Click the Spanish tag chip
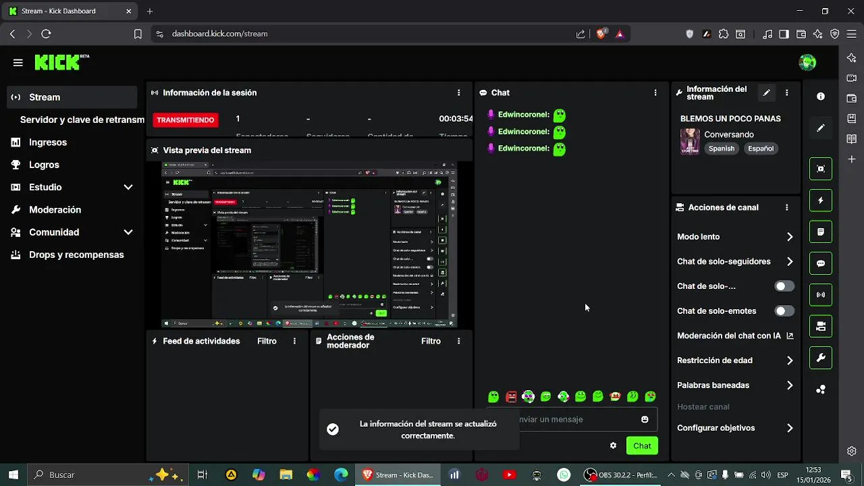This screenshot has width=864, height=486. (721, 148)
